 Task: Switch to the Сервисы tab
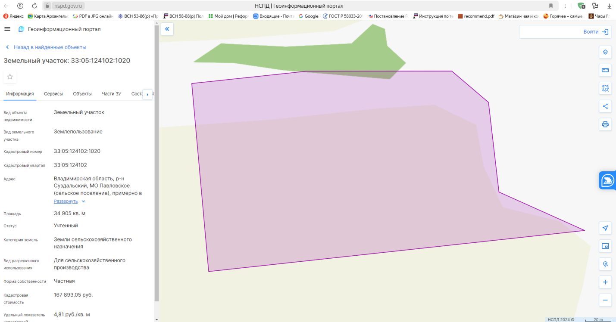click(53, 94)
